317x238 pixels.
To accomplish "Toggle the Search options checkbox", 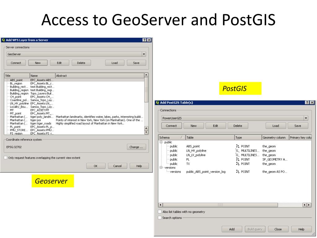I will 160,218.
